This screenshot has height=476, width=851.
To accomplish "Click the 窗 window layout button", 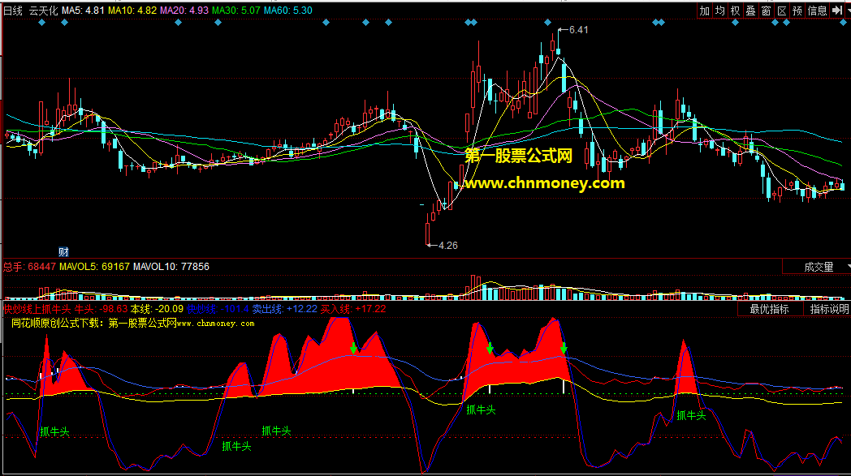I will pyautogui.click(x=767, y=11).
